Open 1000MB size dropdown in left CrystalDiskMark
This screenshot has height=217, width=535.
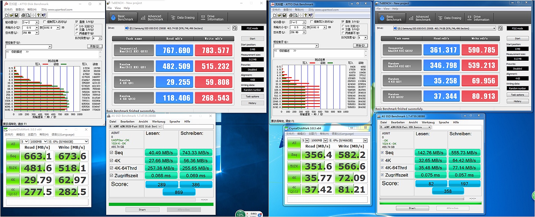click(x=39, y=141)
